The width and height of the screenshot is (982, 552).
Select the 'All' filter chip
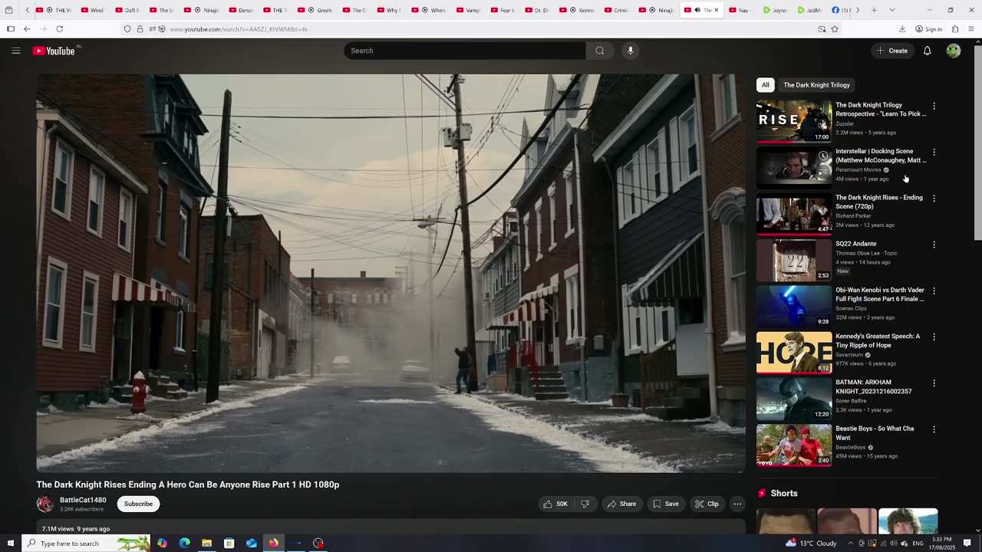click(765, 85)
